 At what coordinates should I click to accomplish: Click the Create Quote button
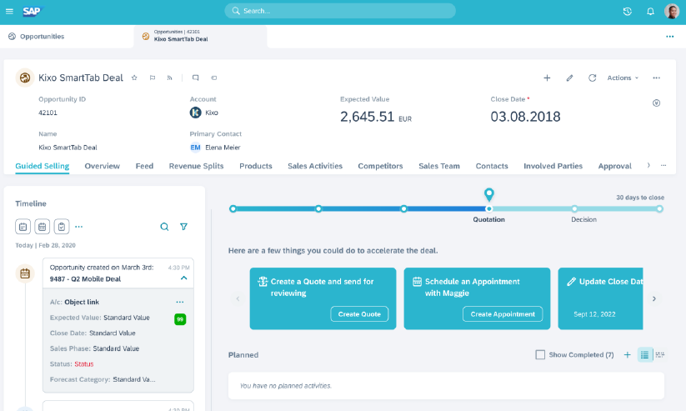click(x=359, y=314)
